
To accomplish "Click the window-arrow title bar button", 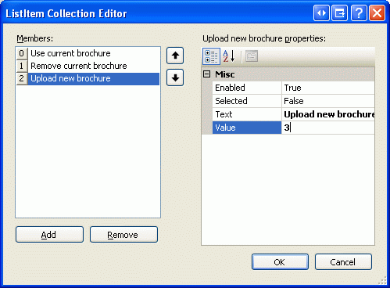I will click(340, 13).
